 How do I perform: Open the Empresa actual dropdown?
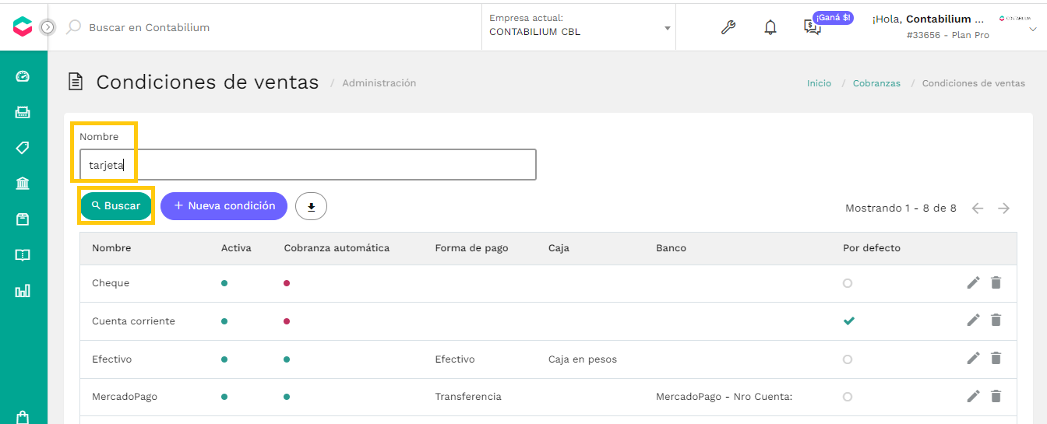[x=579, y=26]
